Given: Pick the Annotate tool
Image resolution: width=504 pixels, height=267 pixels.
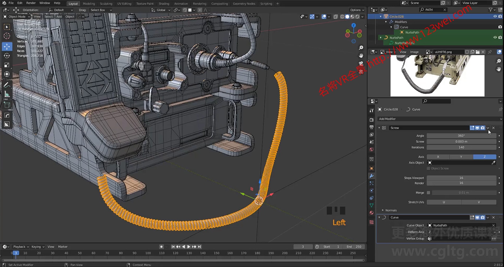Looking at the screenshot, I should coord(6,85).
